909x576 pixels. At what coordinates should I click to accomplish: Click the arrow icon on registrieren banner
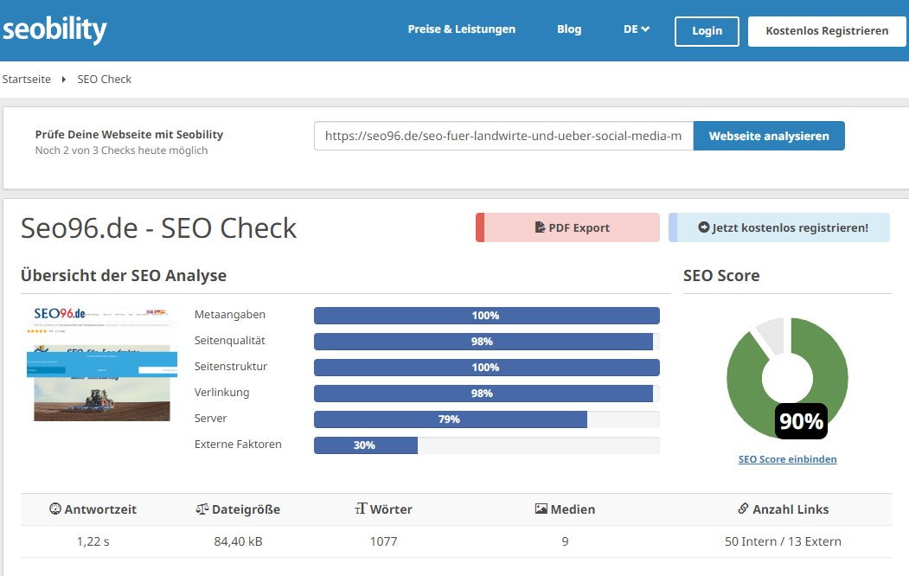click(x=703, y=228)
